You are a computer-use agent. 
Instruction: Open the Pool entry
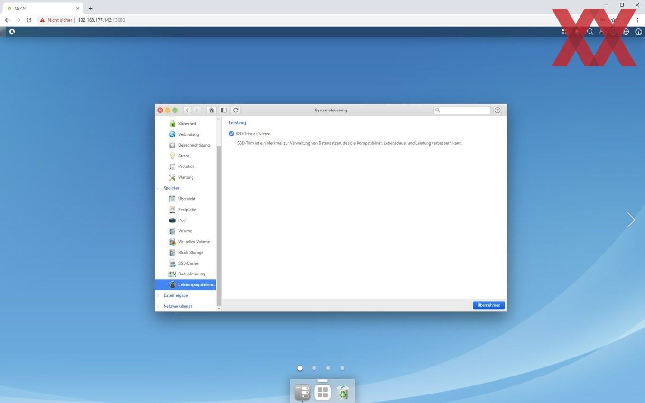pyautogui.click(x=185, y=220)
